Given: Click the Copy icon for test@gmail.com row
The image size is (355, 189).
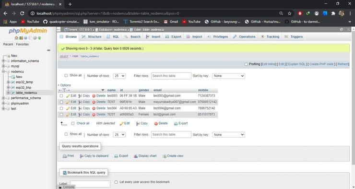Looking at the screenshot, I should coord(80,115).
